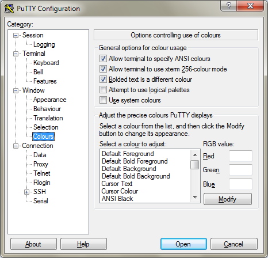Enable Use system colours checkbox

pyautogui.click(x=103, y=100)
